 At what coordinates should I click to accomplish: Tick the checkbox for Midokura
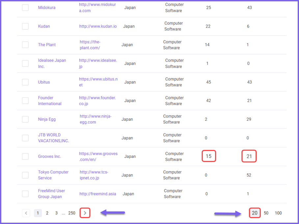coord(25,8)
